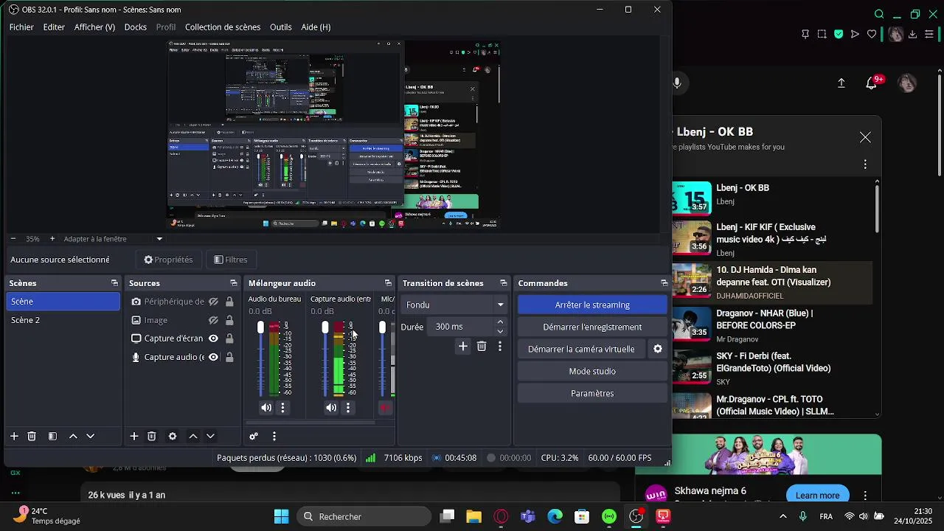The height and width of the screenshot is (531, 944).
Task: Move source up with Sources up arrow
Action: pyautogui.click(x=193, y=437)
